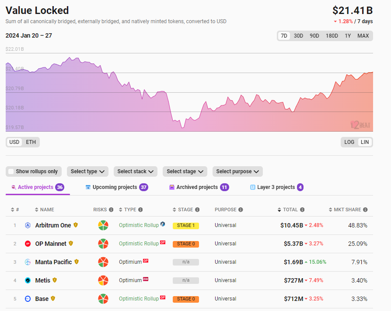
Task: Switch value display to ETH
Action: tap(31, 142)
